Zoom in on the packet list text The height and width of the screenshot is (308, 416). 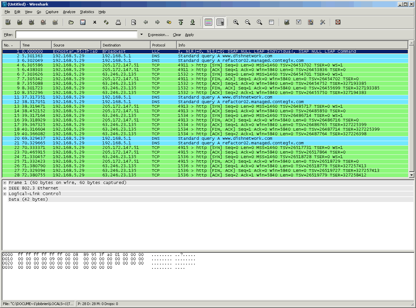point(236,22)
